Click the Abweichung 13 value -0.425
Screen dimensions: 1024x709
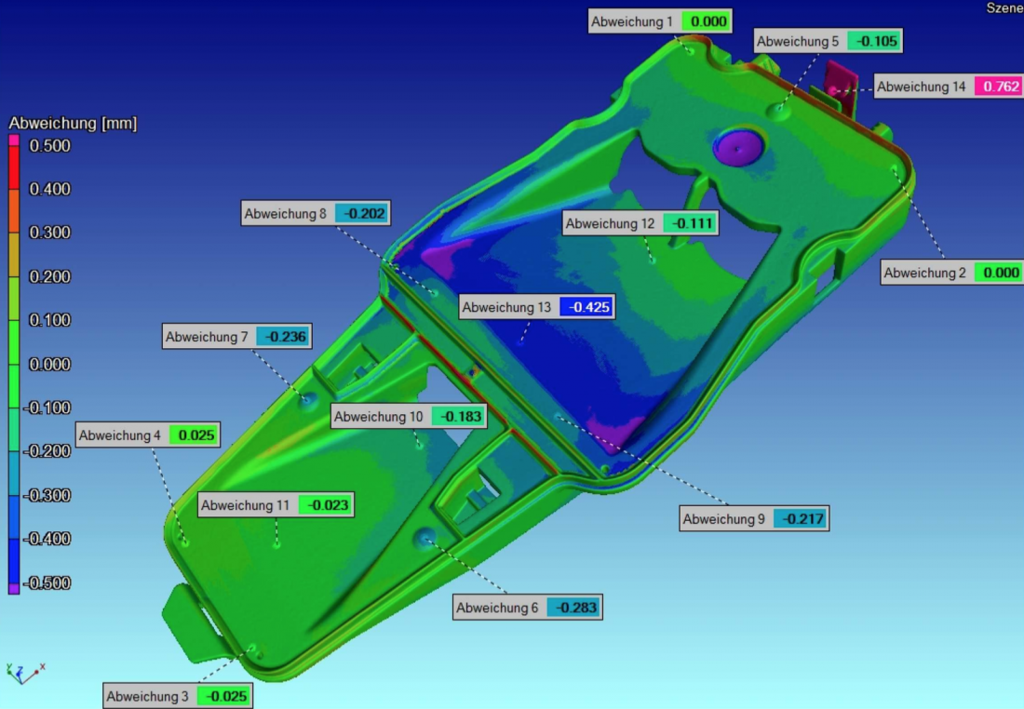[586, 307]
